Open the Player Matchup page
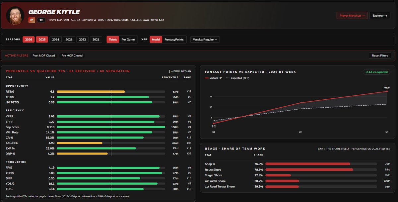 [x=352, y=15]
